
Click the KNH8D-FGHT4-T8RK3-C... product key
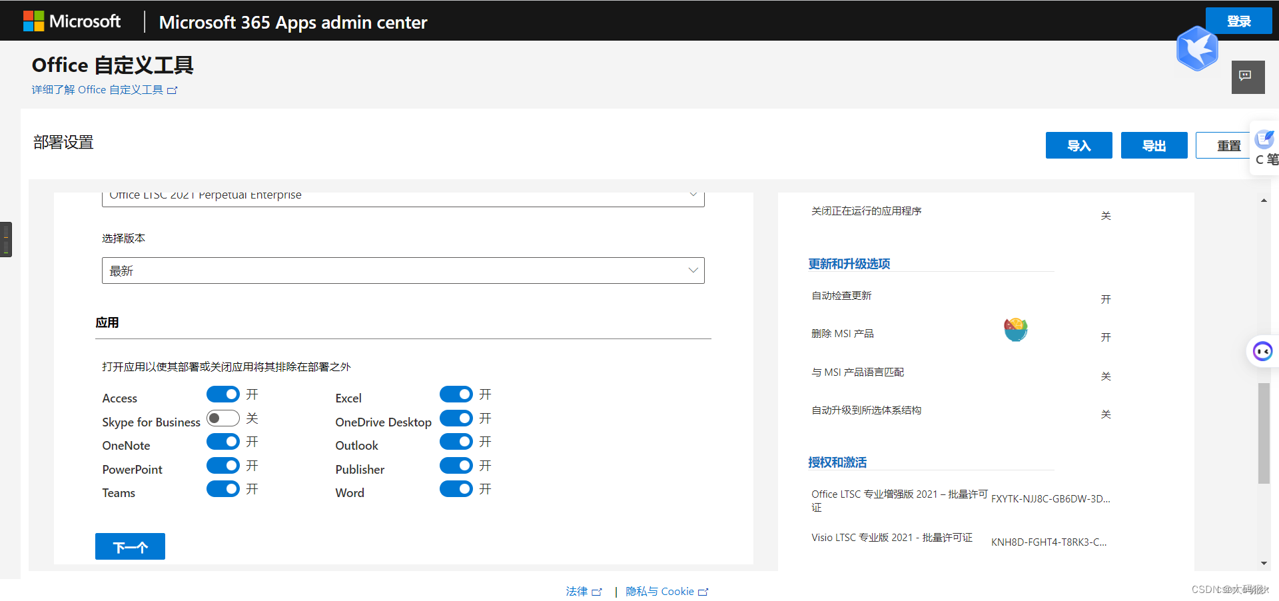point(1049,542)
